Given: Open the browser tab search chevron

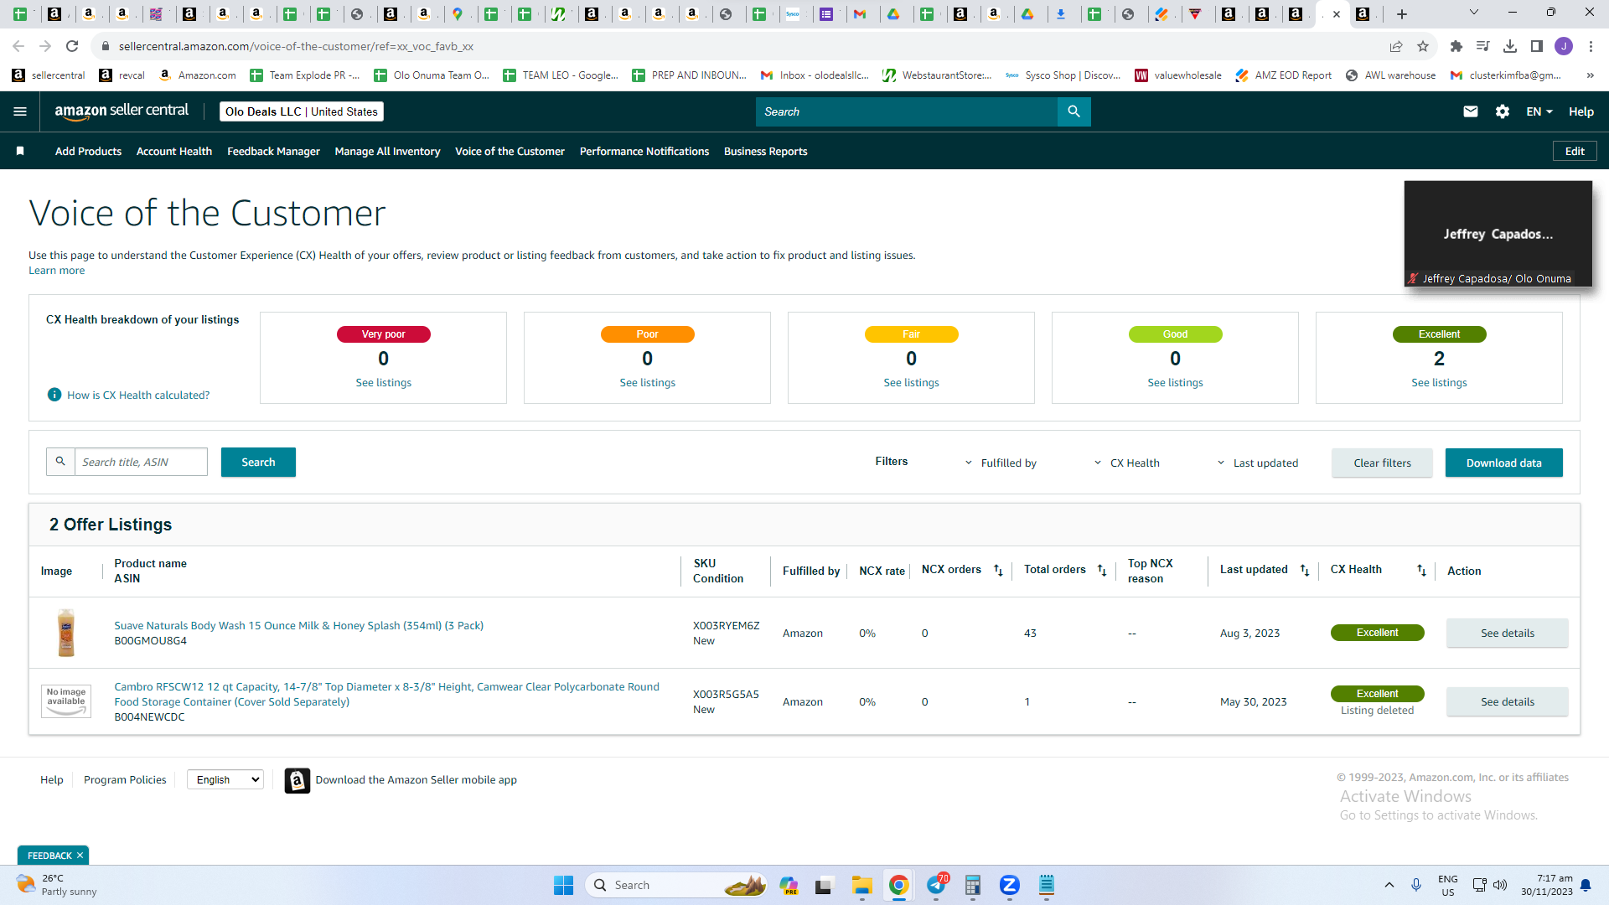Looking at the screenshot, I should (x=1474, y=13).
